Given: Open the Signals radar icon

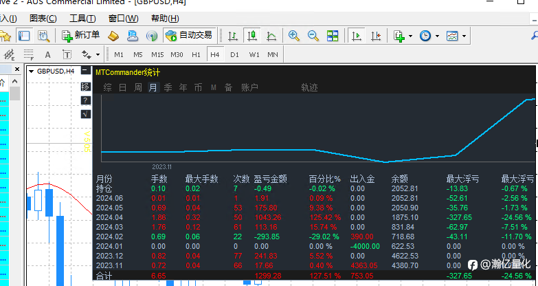Looking at the screenshot, I should pyautogui.click(x=151, y=35).
